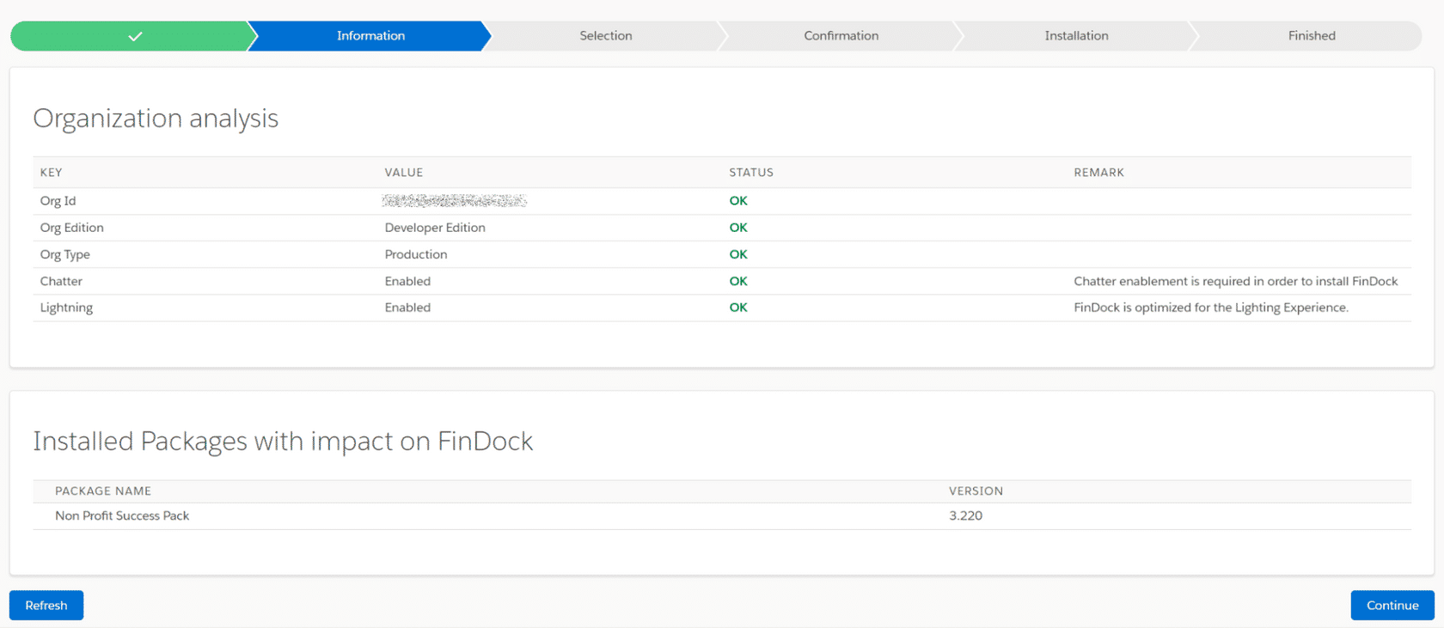Select the Information step tab

[x=370, y=36]
